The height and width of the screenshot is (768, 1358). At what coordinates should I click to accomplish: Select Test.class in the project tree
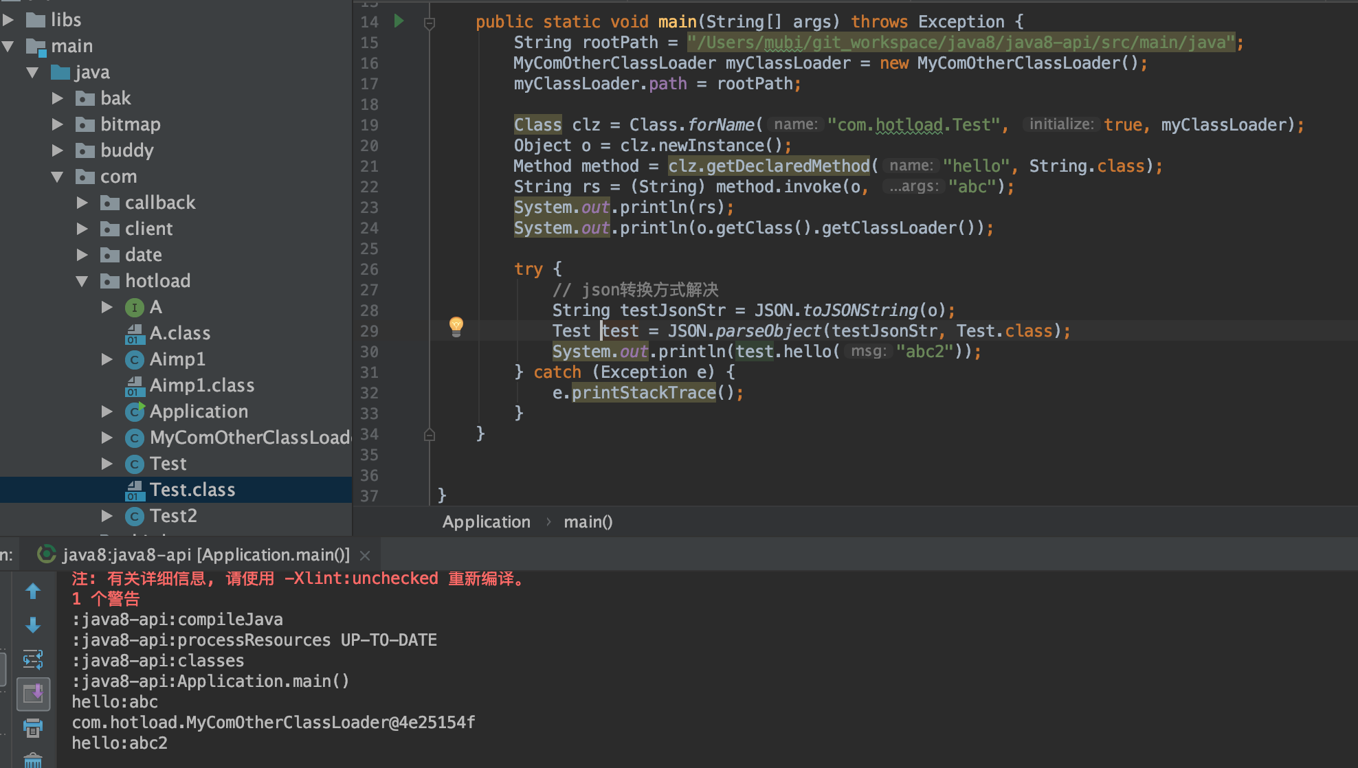click(192, 489)
